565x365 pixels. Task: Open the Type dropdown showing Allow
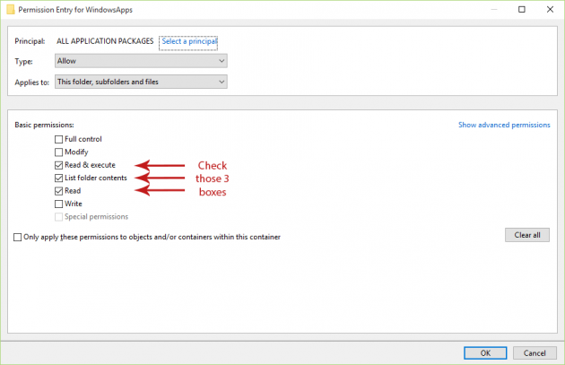(141, 61)
